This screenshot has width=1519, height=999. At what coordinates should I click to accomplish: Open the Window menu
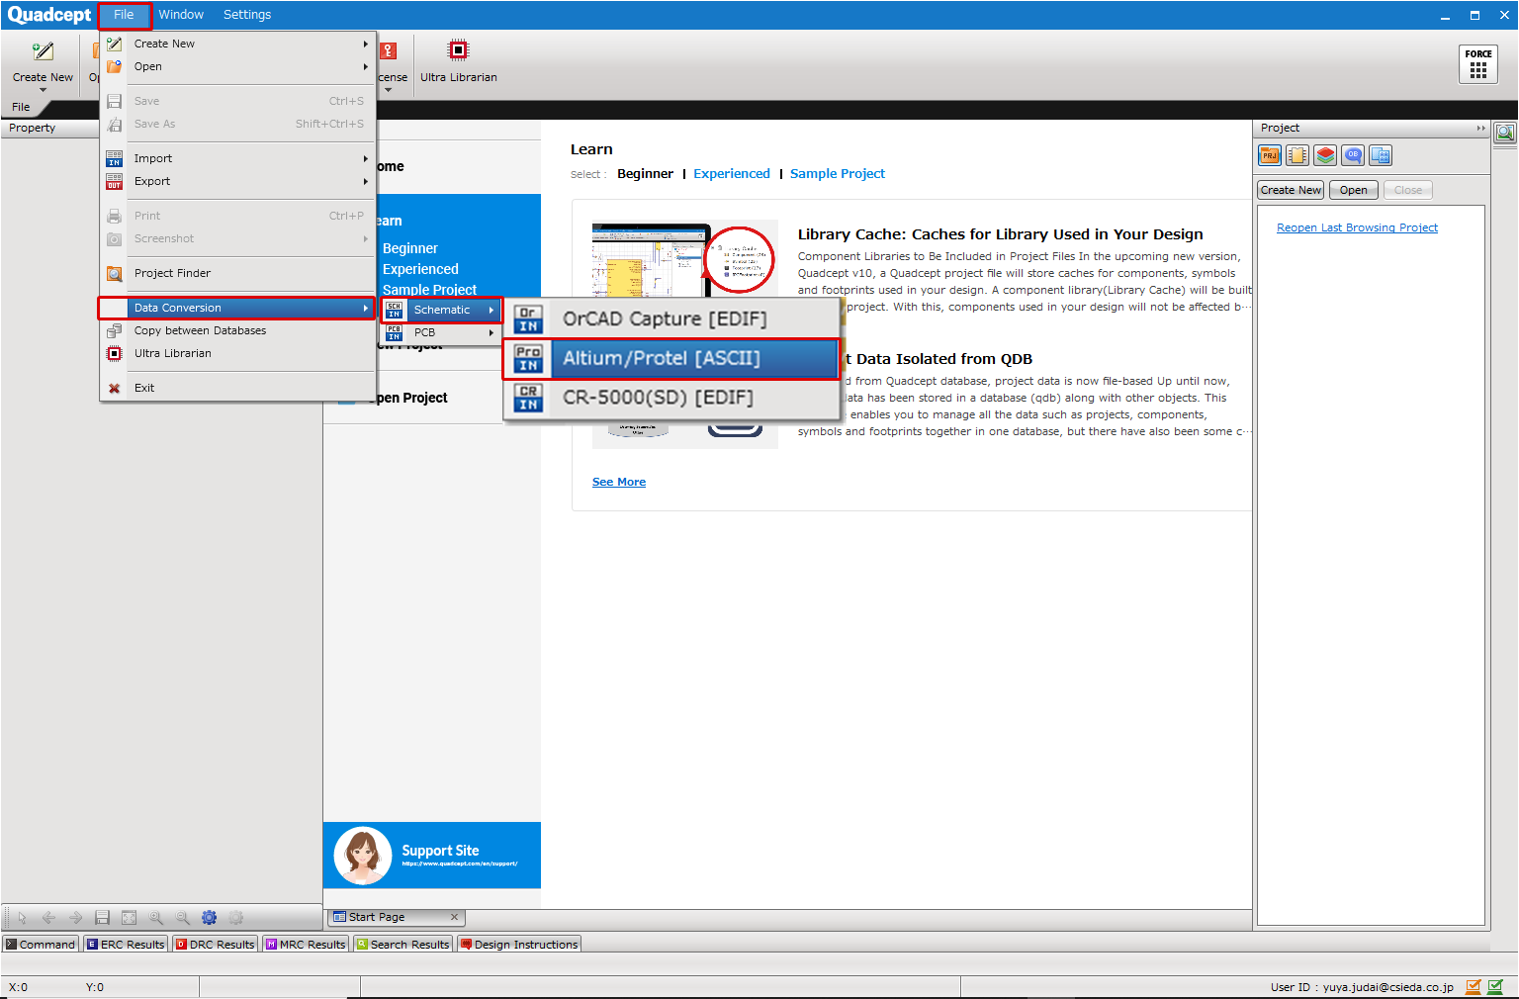point(181,15)
